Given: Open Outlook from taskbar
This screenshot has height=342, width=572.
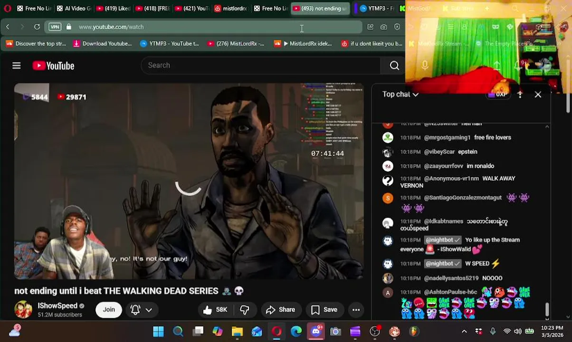Looking at the screenshot, I should pyautogui.click(x=257, y=332).
